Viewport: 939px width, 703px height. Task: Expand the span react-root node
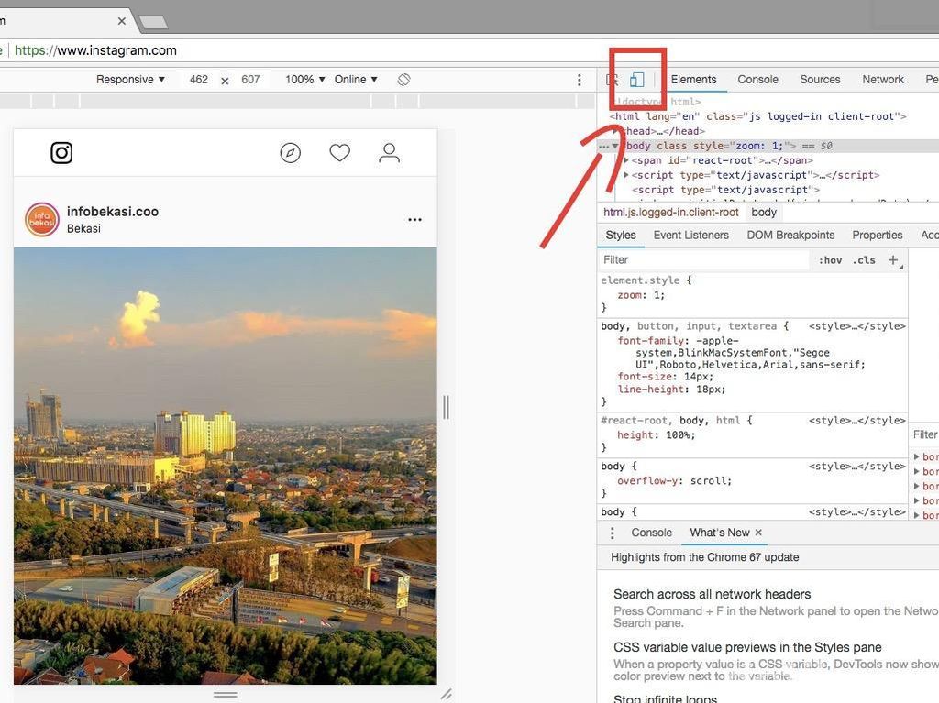626,160
